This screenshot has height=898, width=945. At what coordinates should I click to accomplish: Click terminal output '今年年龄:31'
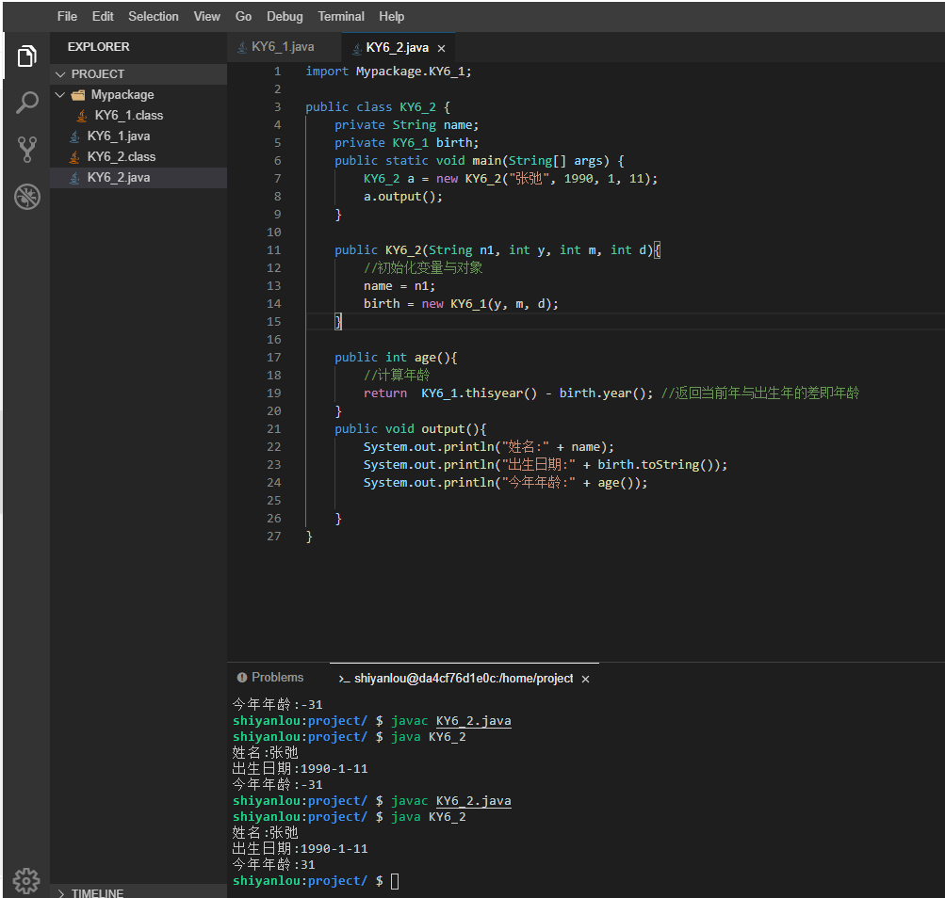click(273, 865)
